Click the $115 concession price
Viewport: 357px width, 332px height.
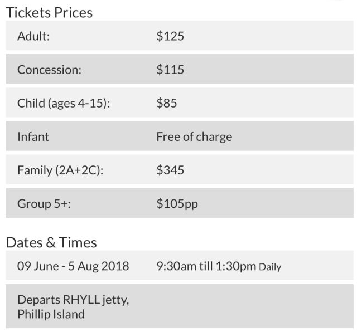(170, 70)
